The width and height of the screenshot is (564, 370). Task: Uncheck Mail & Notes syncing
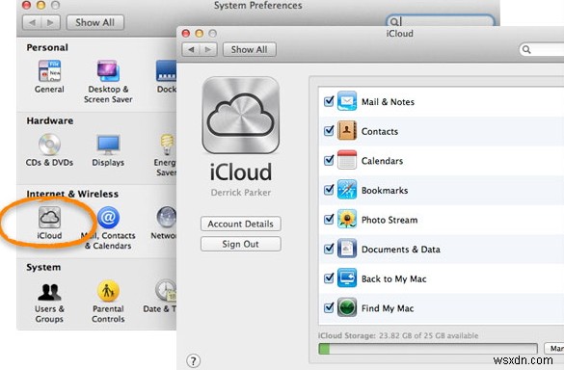tap(329, 101)
